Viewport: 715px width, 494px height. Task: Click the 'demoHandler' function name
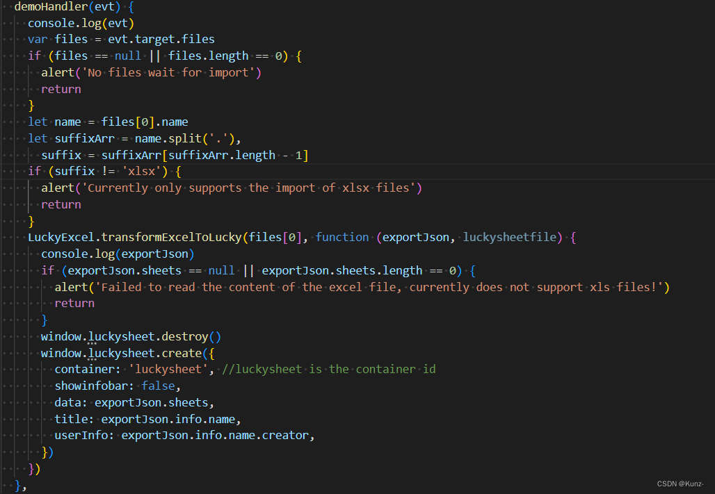point(51,7)
